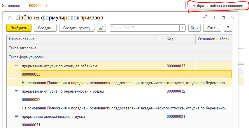Click На основании text under row 000000032
Image resolution: width=249 pixels, height=128 pixels.
(125, 108)
